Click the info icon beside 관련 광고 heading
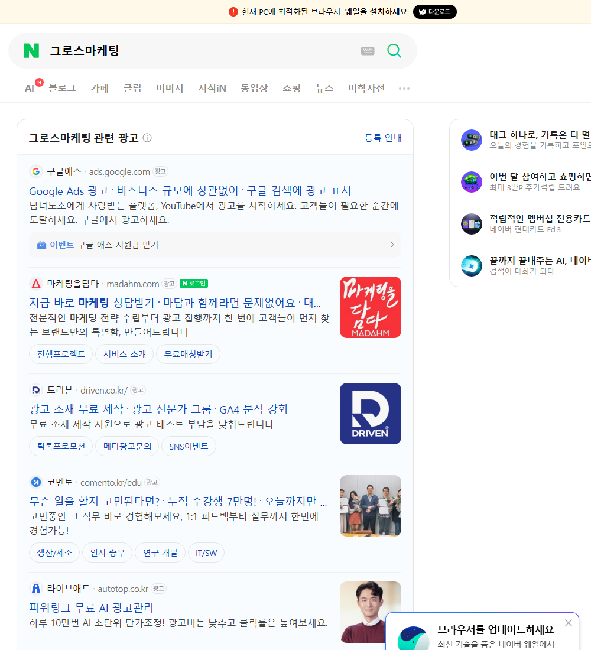 pyautogui.click(x=147, y=138)
